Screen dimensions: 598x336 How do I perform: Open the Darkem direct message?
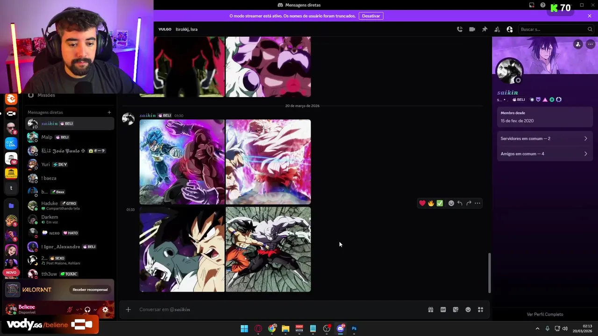tap(70, 219)
